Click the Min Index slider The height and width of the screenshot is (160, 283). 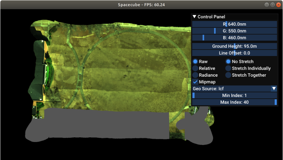(x=234, y=95)
